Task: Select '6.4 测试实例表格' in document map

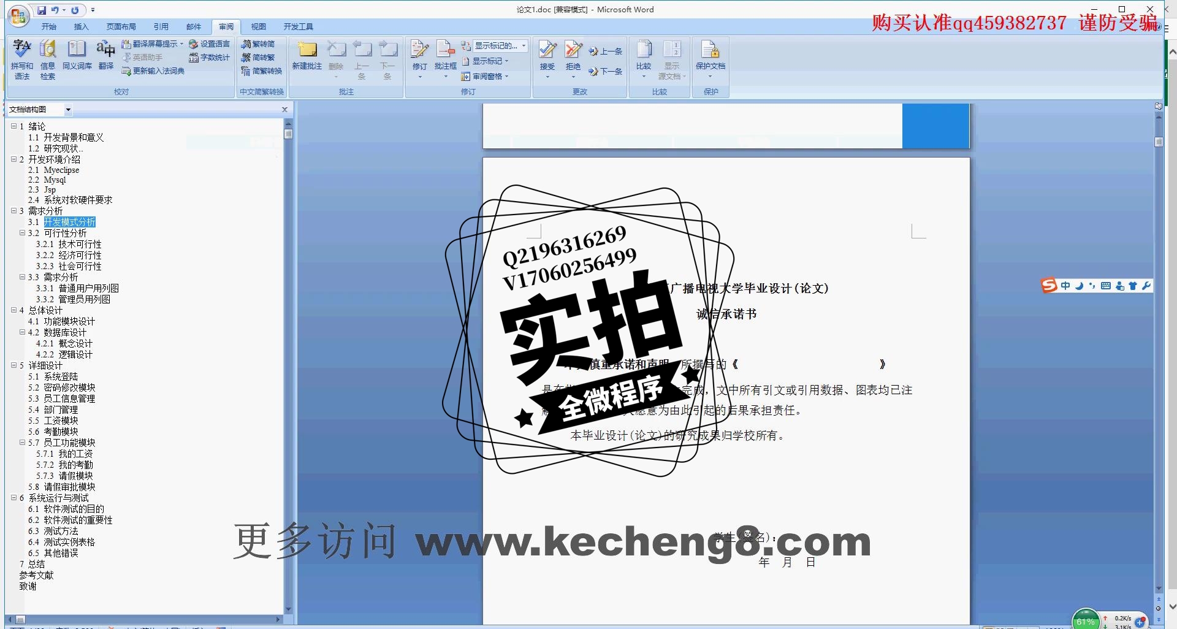Action: tap(61, 542)
